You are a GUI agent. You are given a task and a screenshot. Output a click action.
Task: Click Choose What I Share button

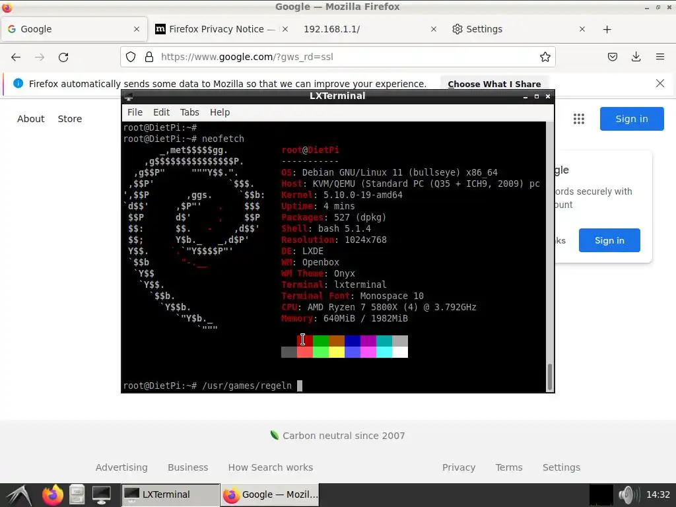[494, 84]
